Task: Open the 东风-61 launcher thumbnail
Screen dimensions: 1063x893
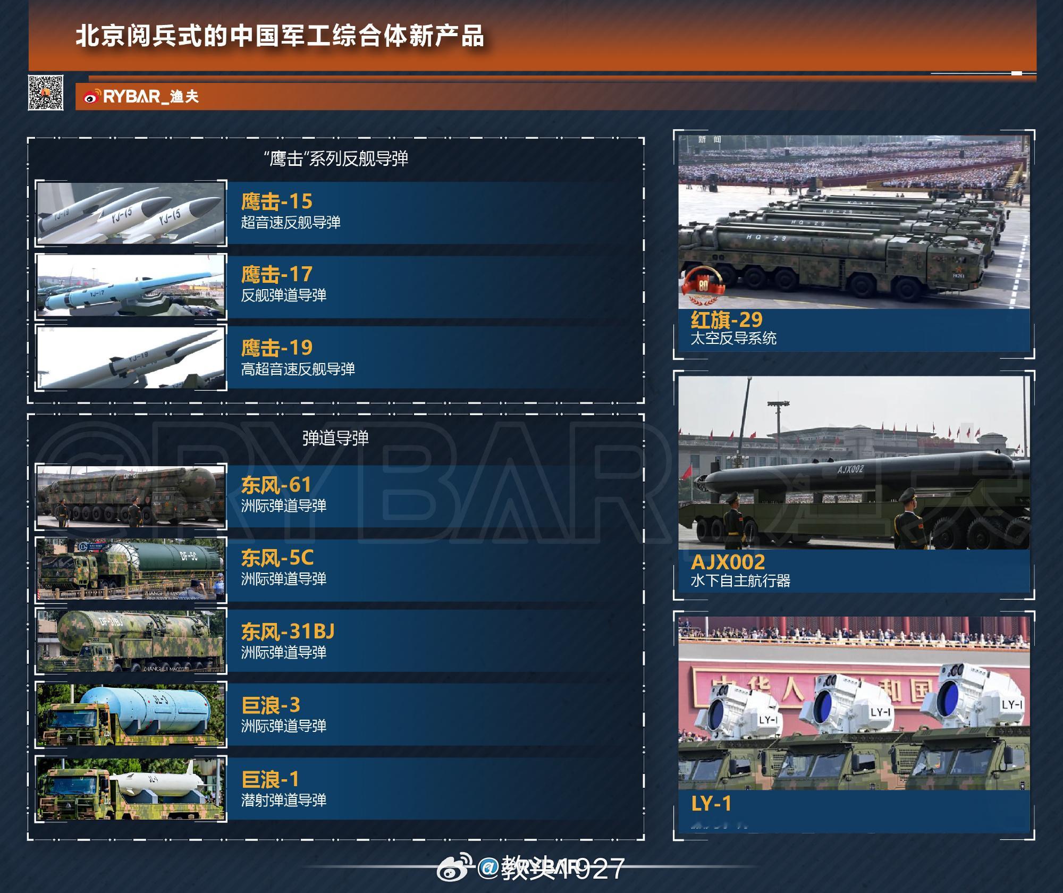Action: pyautogui.click(x=131, y=496)
